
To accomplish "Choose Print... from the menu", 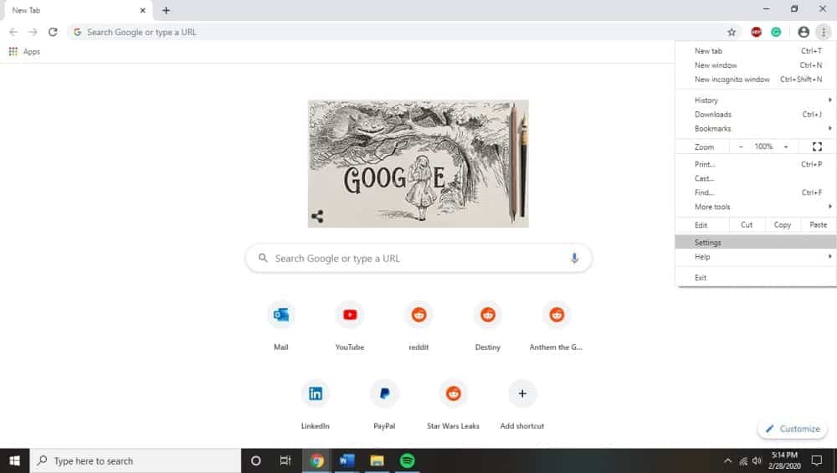I will coord(756,164).
